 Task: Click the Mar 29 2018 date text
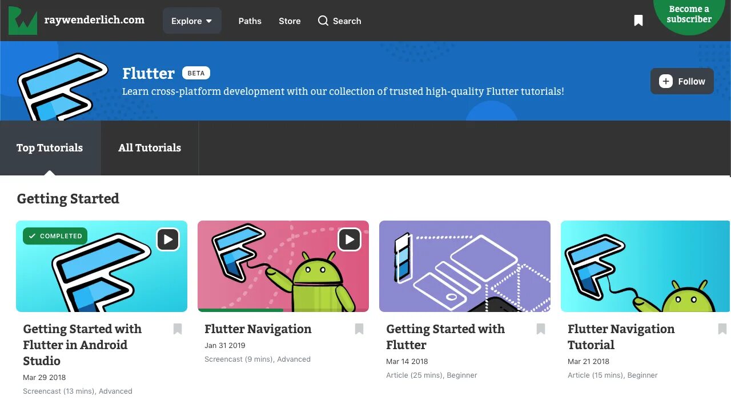coord(45,378)
